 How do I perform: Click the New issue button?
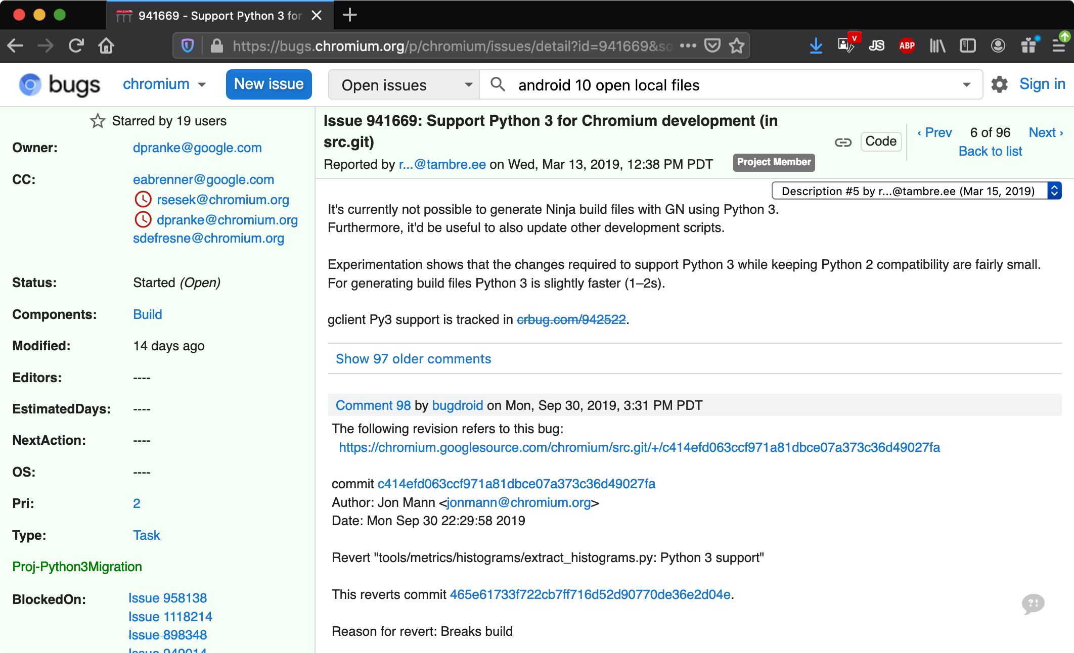(268, 84)
